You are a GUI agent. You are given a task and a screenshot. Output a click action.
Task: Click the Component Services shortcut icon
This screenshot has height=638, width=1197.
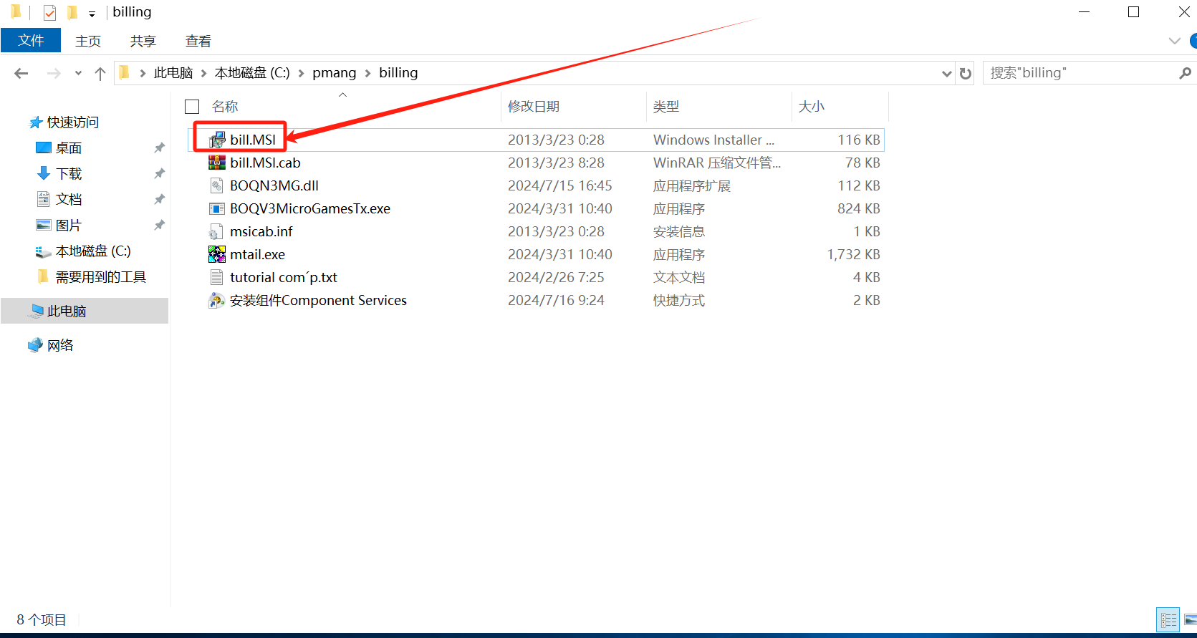point(216,300)
